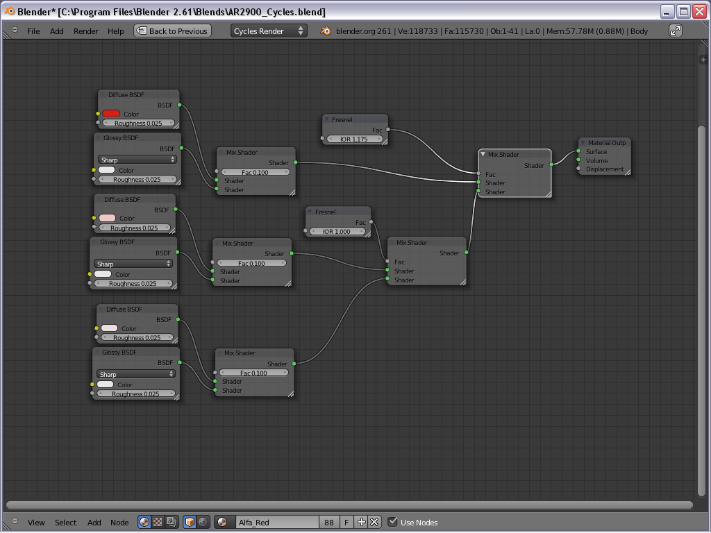The width and height of the screenshot is (711, 533).
Task: Collapse the Material Output node triangle
Action: point(583,142)
